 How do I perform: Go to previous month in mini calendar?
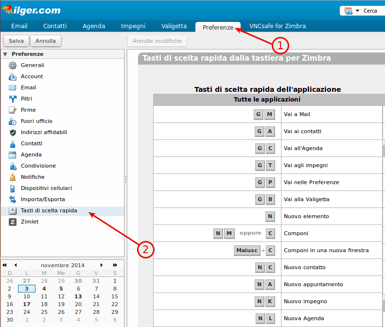pyautogui.click(x=16, y=265)
